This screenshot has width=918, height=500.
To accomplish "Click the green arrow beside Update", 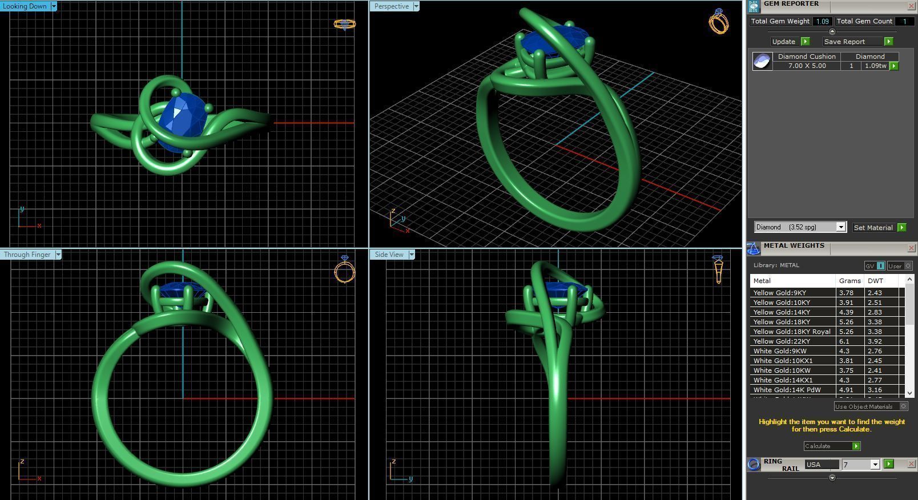I will click(806, 42).
